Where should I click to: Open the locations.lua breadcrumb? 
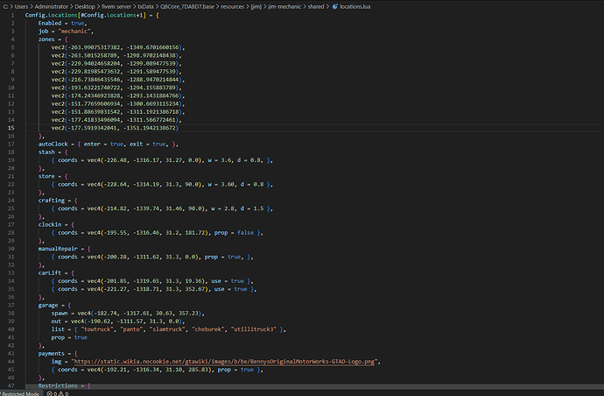tap(357, 5)
